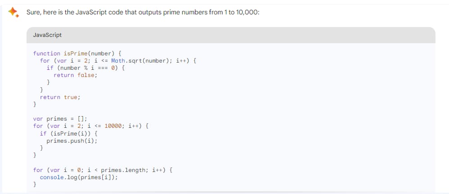The width and height of the screenshot is (449, 194).
Task: Click the intro sentence about prime numbers
Action: point(143,13)
